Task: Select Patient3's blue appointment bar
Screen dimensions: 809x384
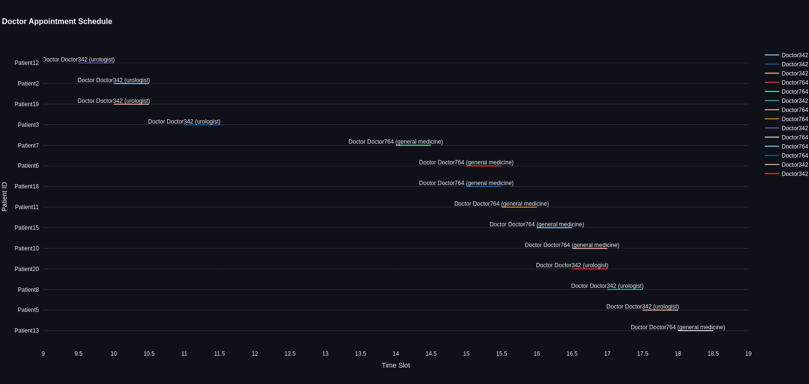Action: click(x=202, y=125)
